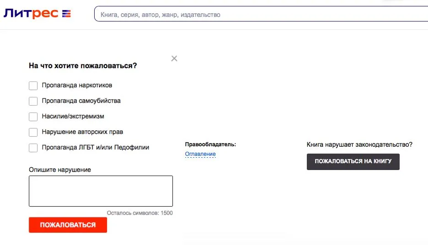Select the Нарушение авторских прав checkbox
Image resolution: width=428 pixels, height=245 pixels.
tap(33, 132)
